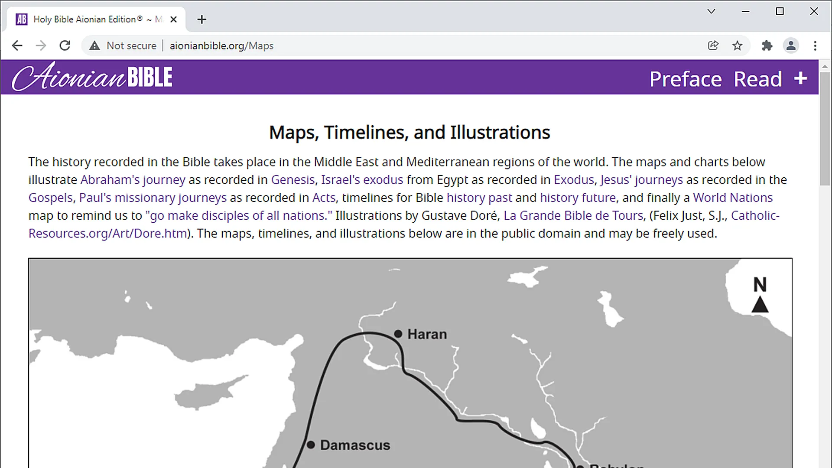Click the Aionian Bible logo
The width and height of the screenshot is (832, 468).
click(92, 77)
